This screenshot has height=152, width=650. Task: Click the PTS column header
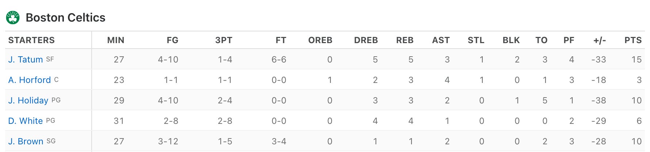click(633, 40)
